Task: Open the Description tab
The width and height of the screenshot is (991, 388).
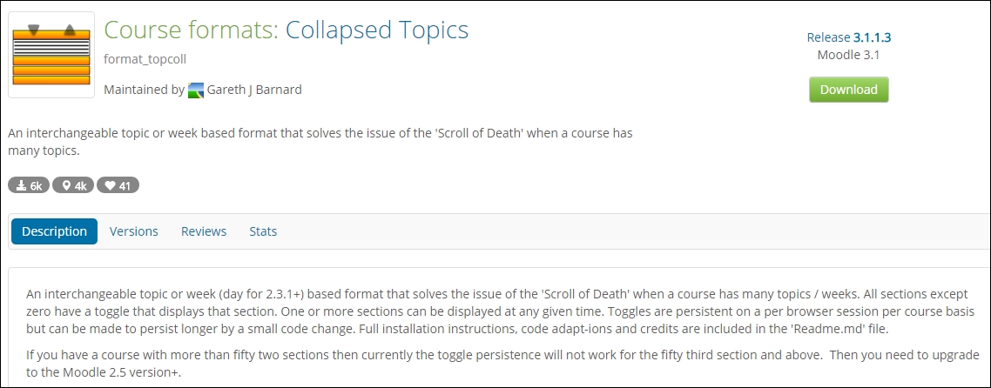Action: [54, 231]
